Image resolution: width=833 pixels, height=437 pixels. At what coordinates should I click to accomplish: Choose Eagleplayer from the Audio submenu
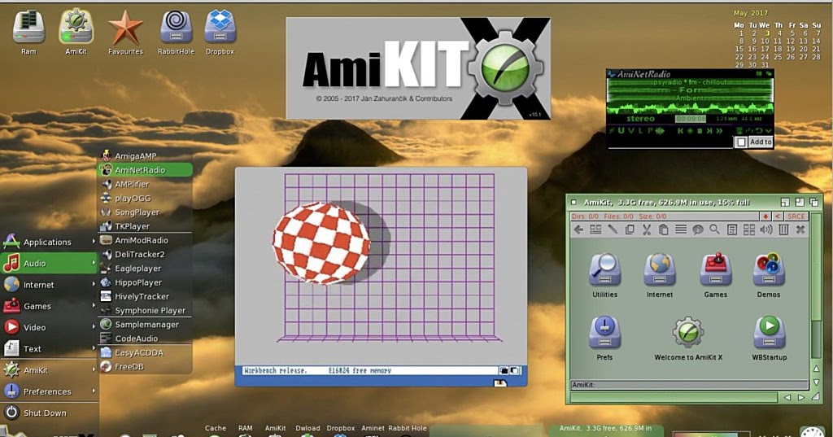145,269
